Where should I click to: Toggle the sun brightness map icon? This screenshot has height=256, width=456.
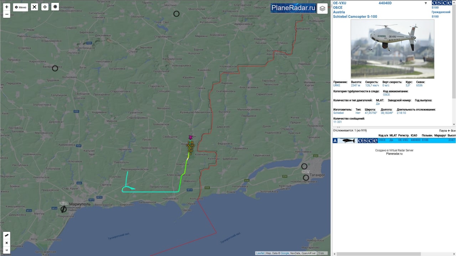pyautogui.click(x=55, y=7)
